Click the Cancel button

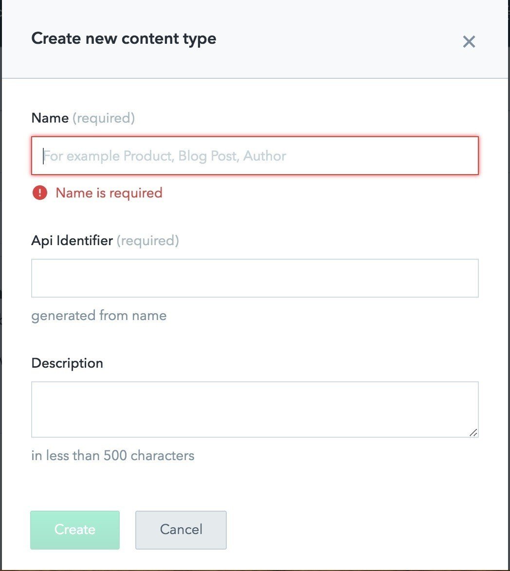tap(181, 530)
